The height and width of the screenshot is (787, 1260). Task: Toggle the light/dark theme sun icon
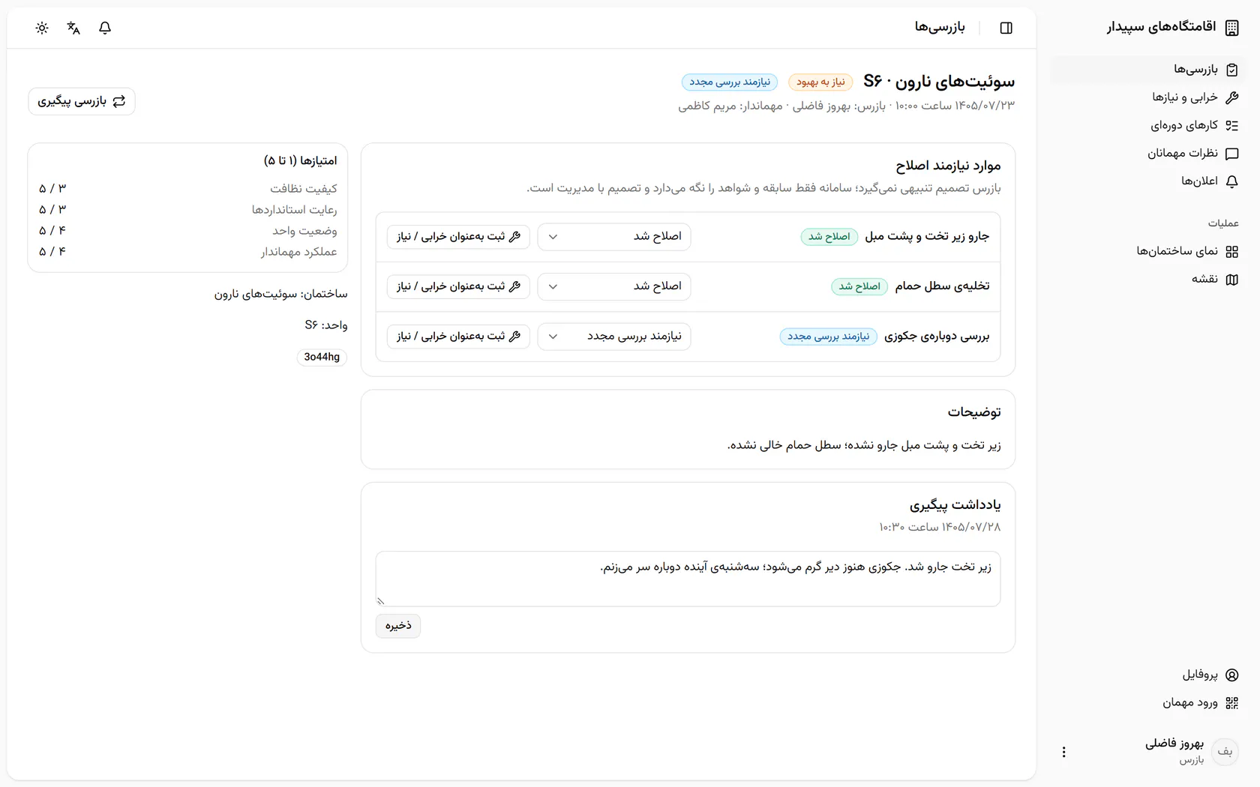click(42, 28)
